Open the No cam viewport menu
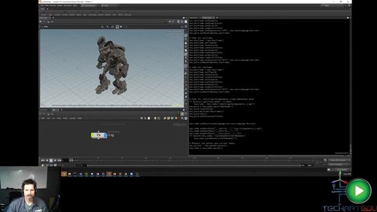 click(178, 31)
